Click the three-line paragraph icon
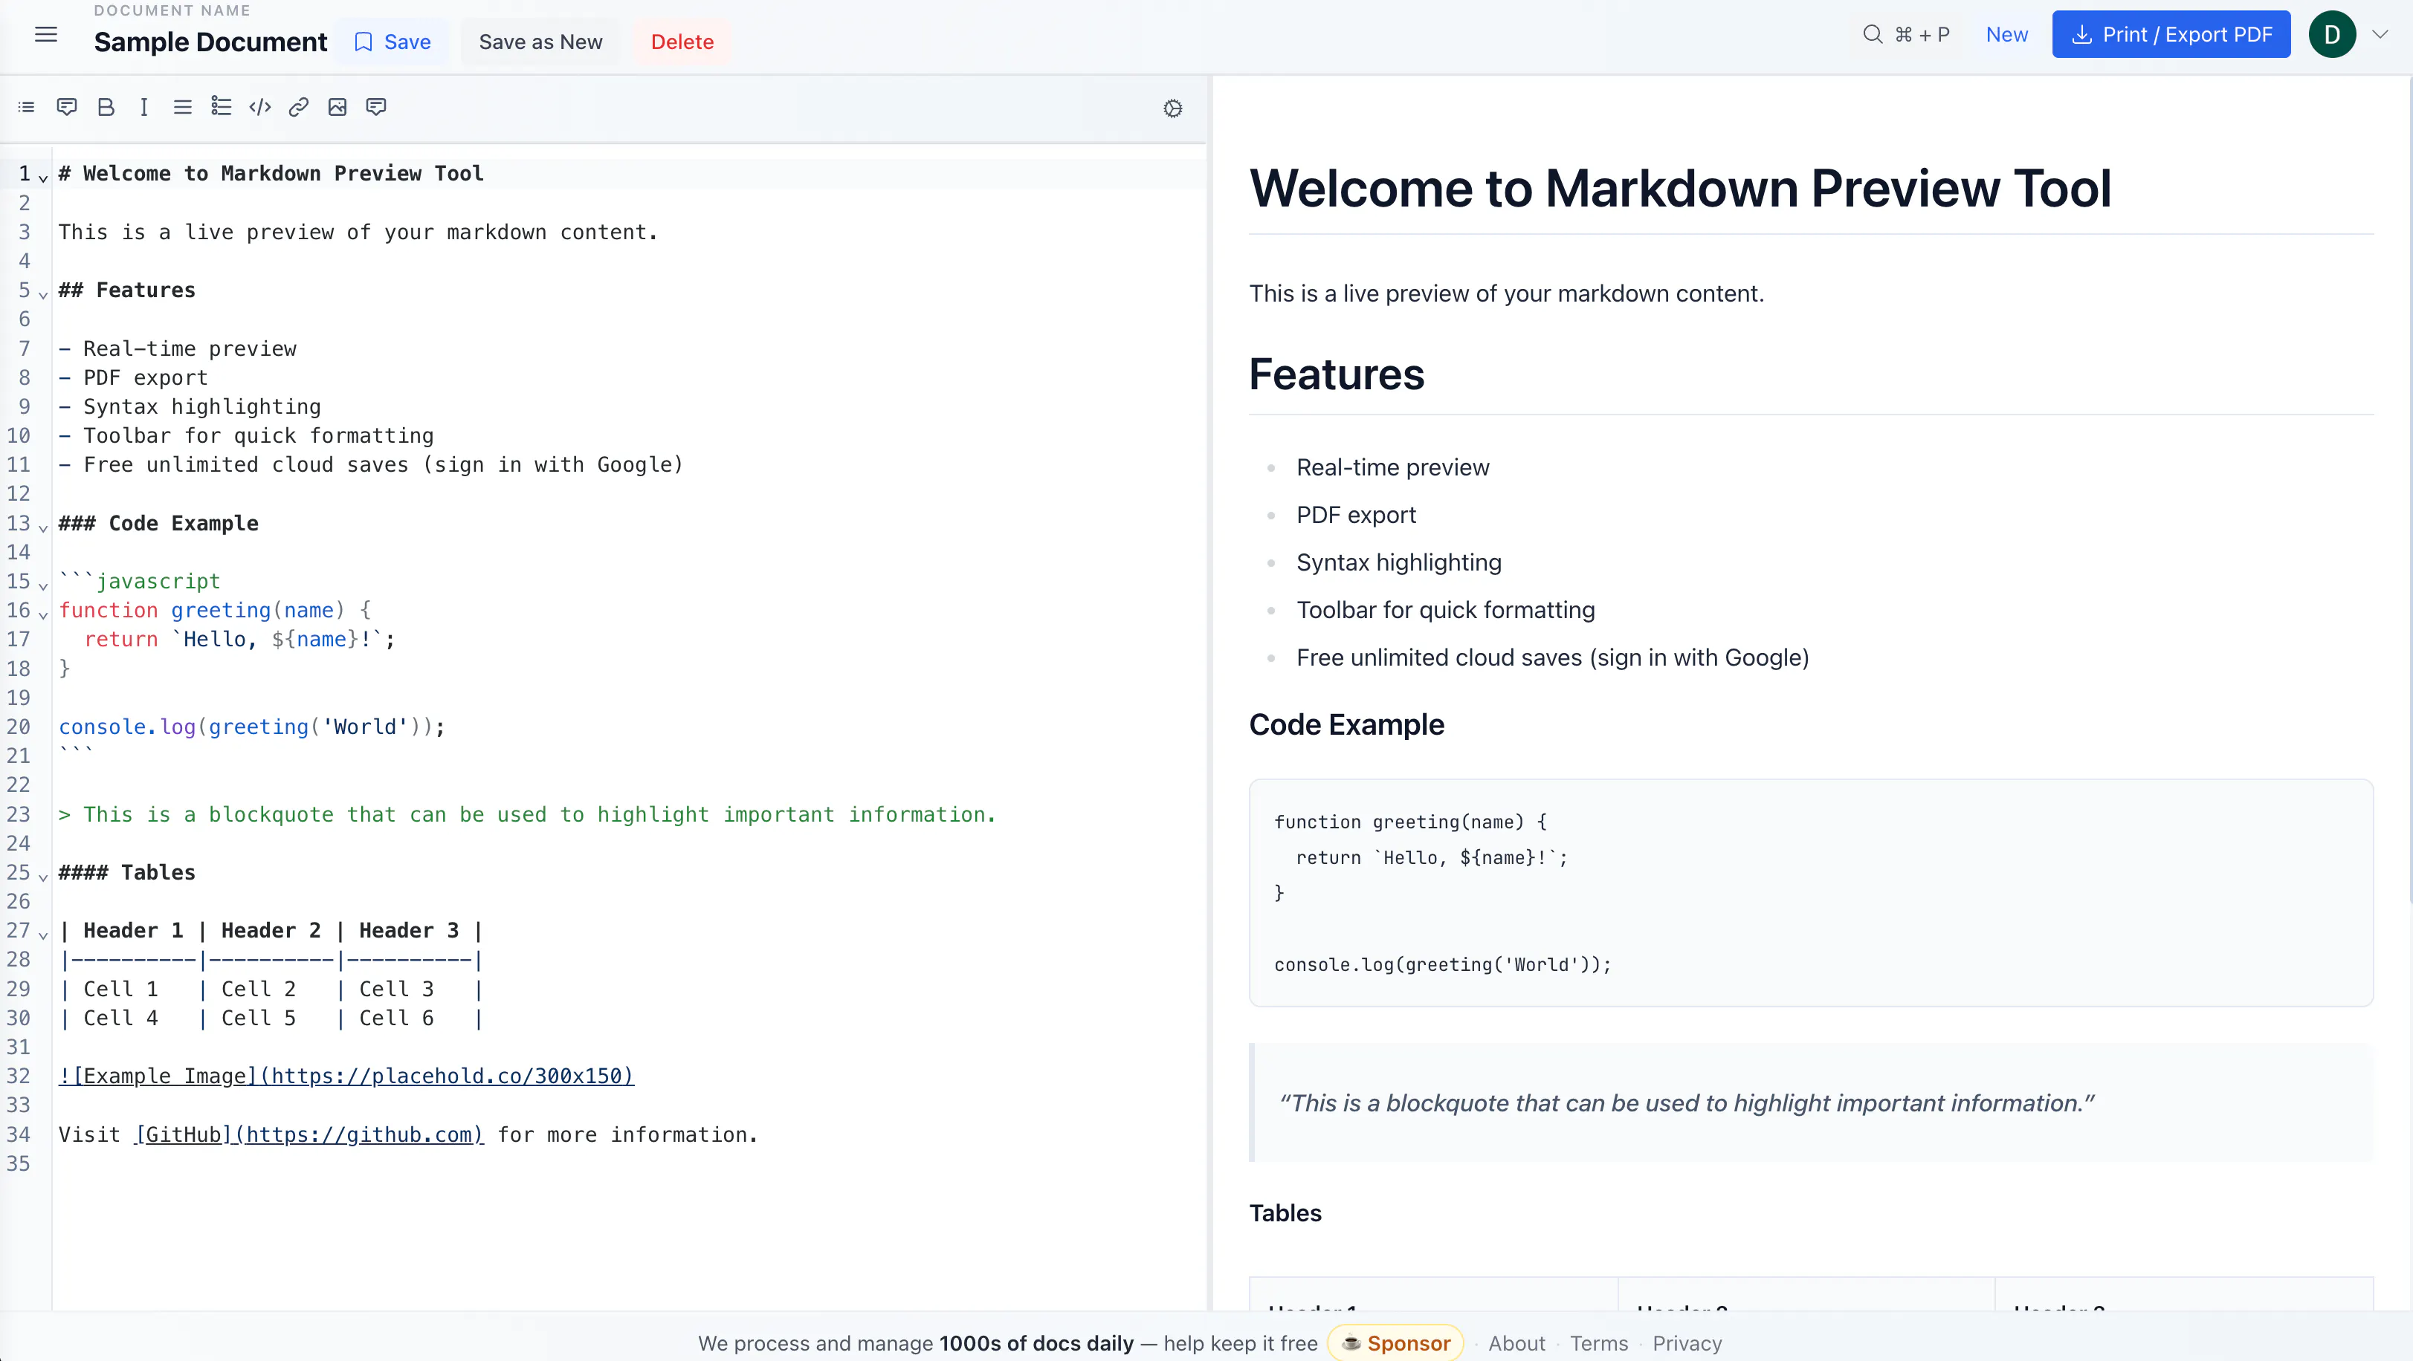 [x=183, y=108]
